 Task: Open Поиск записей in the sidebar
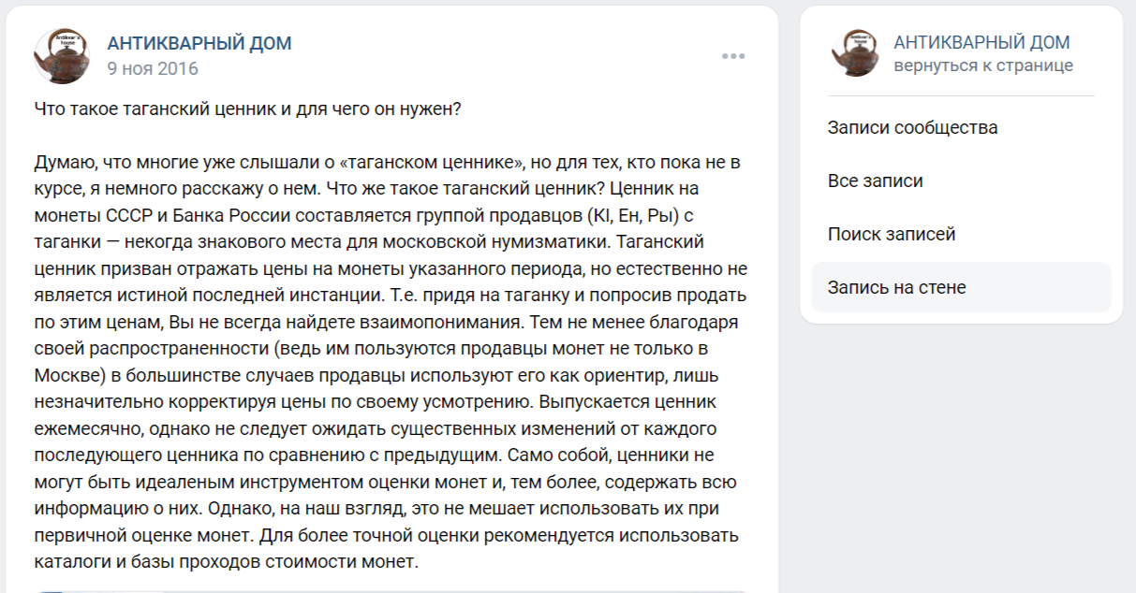(x=892, y=234)
